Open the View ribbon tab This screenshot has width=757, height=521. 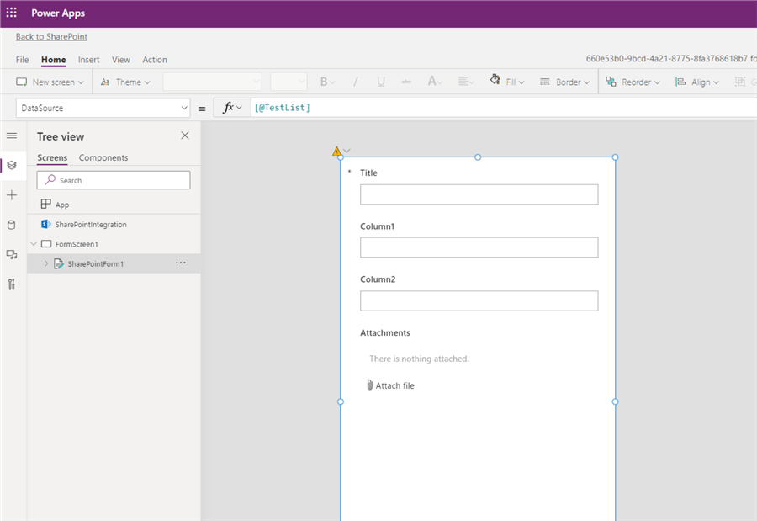(120, 60)
